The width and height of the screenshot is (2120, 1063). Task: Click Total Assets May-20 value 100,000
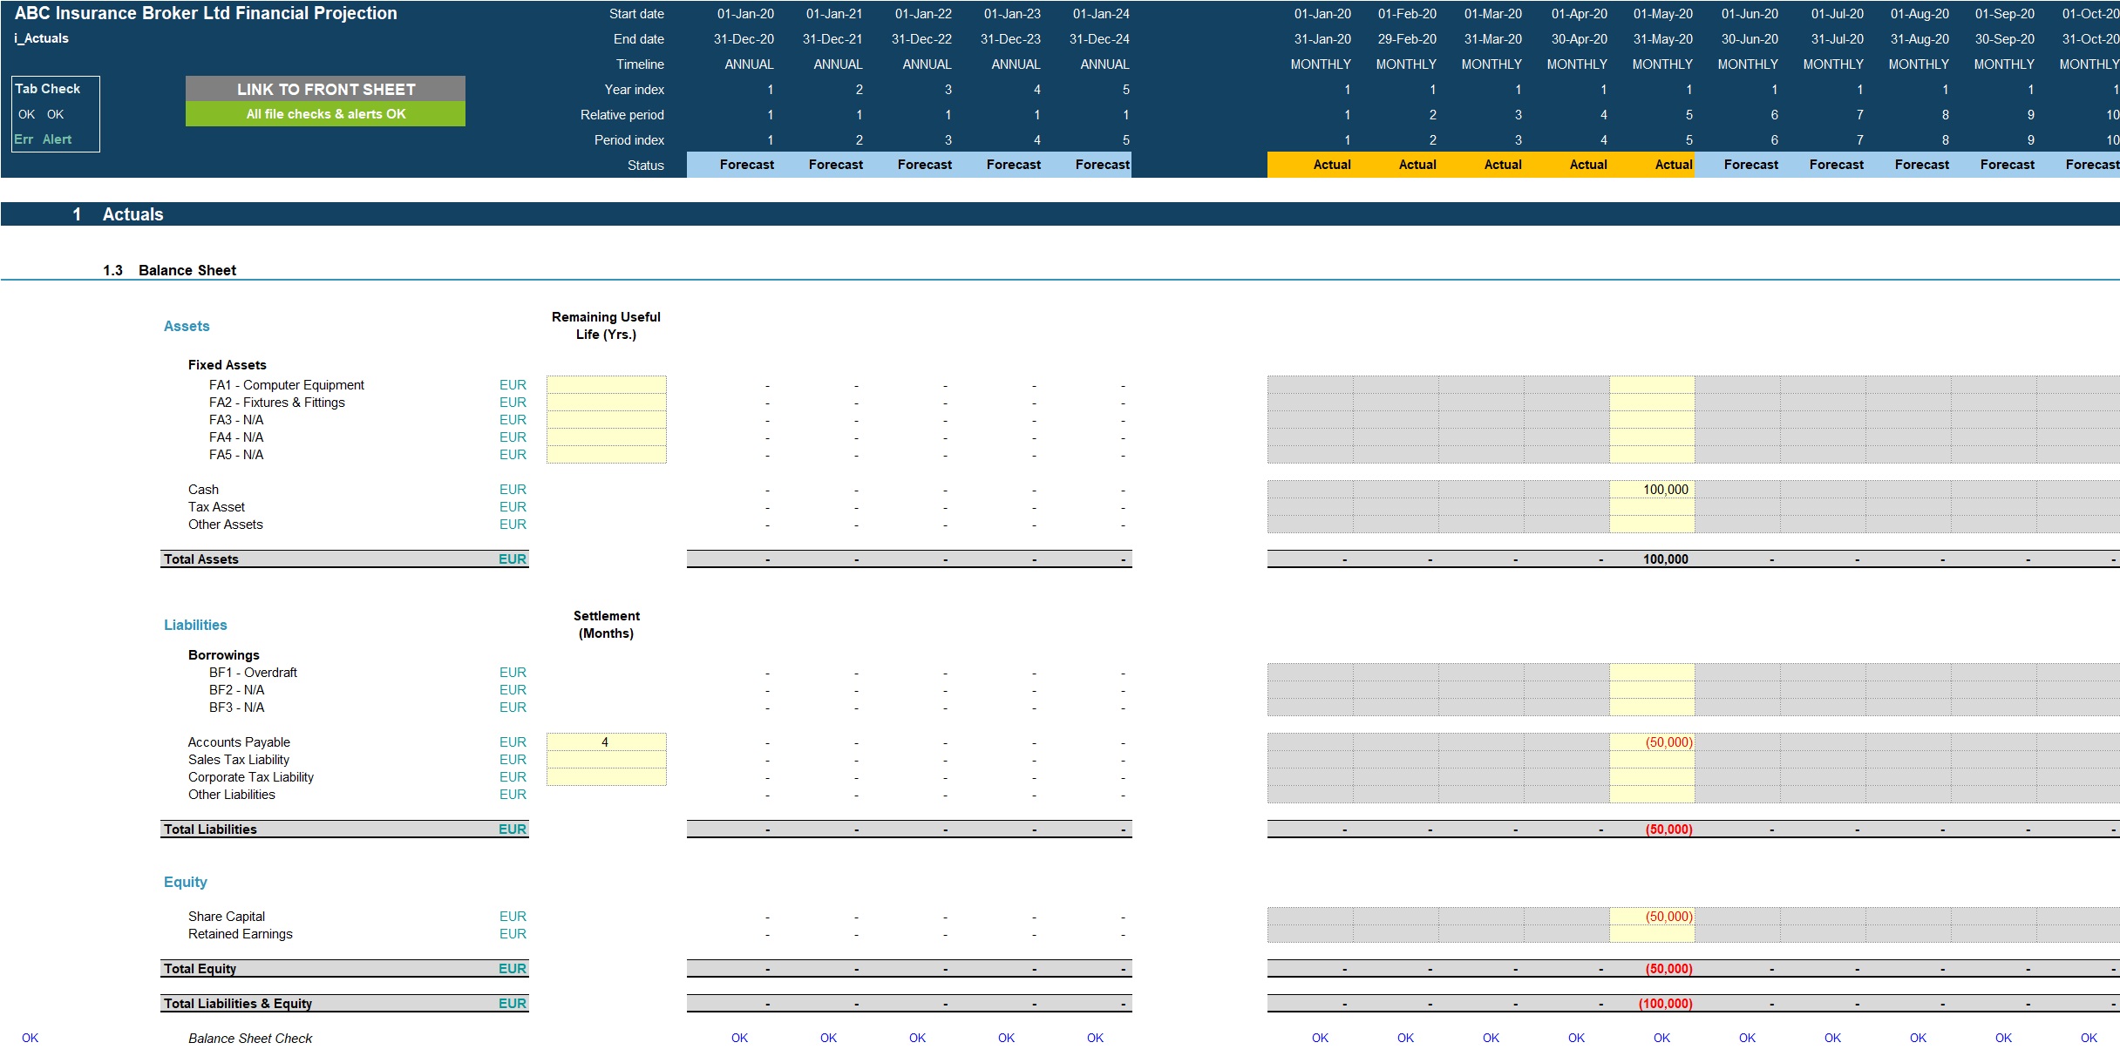[1665, 559]
